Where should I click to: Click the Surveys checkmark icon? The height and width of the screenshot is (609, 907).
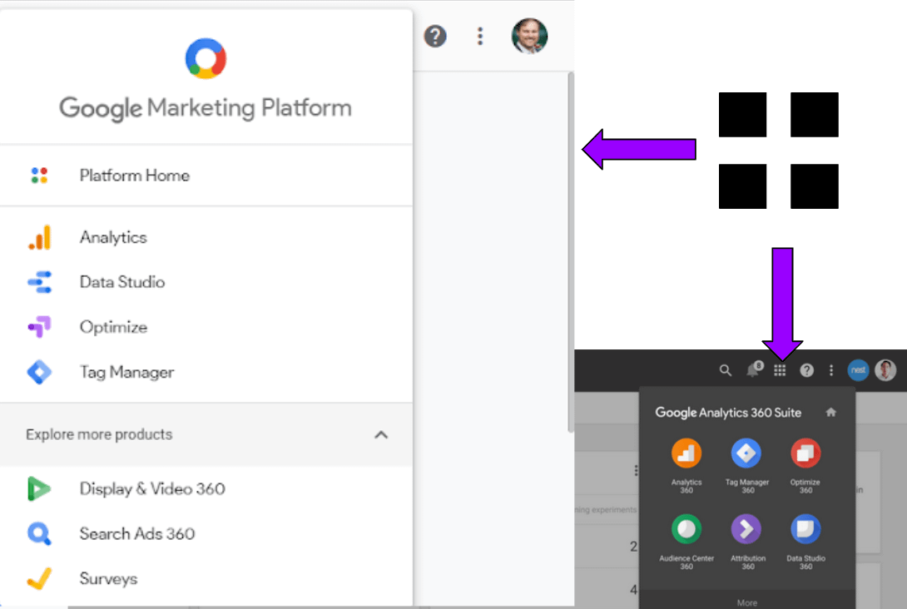pyautogui.click(x=39, y=578)
